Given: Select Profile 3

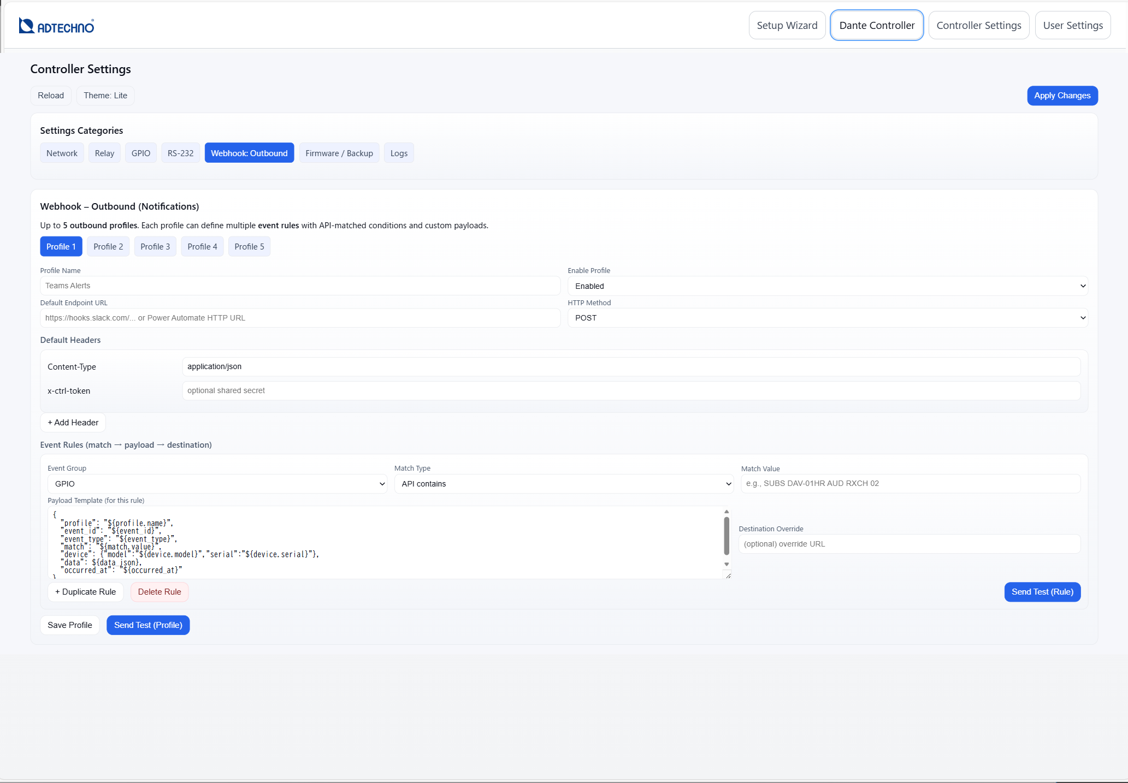Looking at the screenshot, I should click(x=155, y=246).
